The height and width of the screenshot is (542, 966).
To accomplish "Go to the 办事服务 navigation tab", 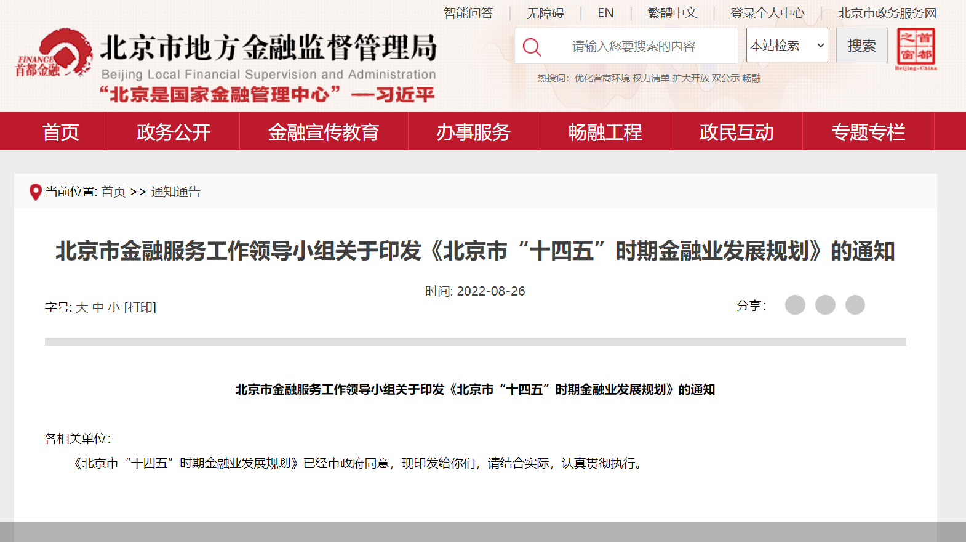I will pos(473,132).
